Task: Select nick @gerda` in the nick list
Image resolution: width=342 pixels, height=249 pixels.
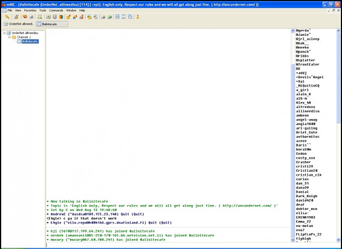Action: (303, 30)
